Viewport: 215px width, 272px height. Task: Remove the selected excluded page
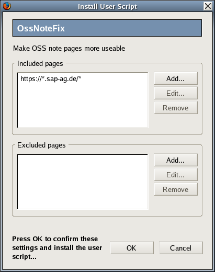[176, 189]
